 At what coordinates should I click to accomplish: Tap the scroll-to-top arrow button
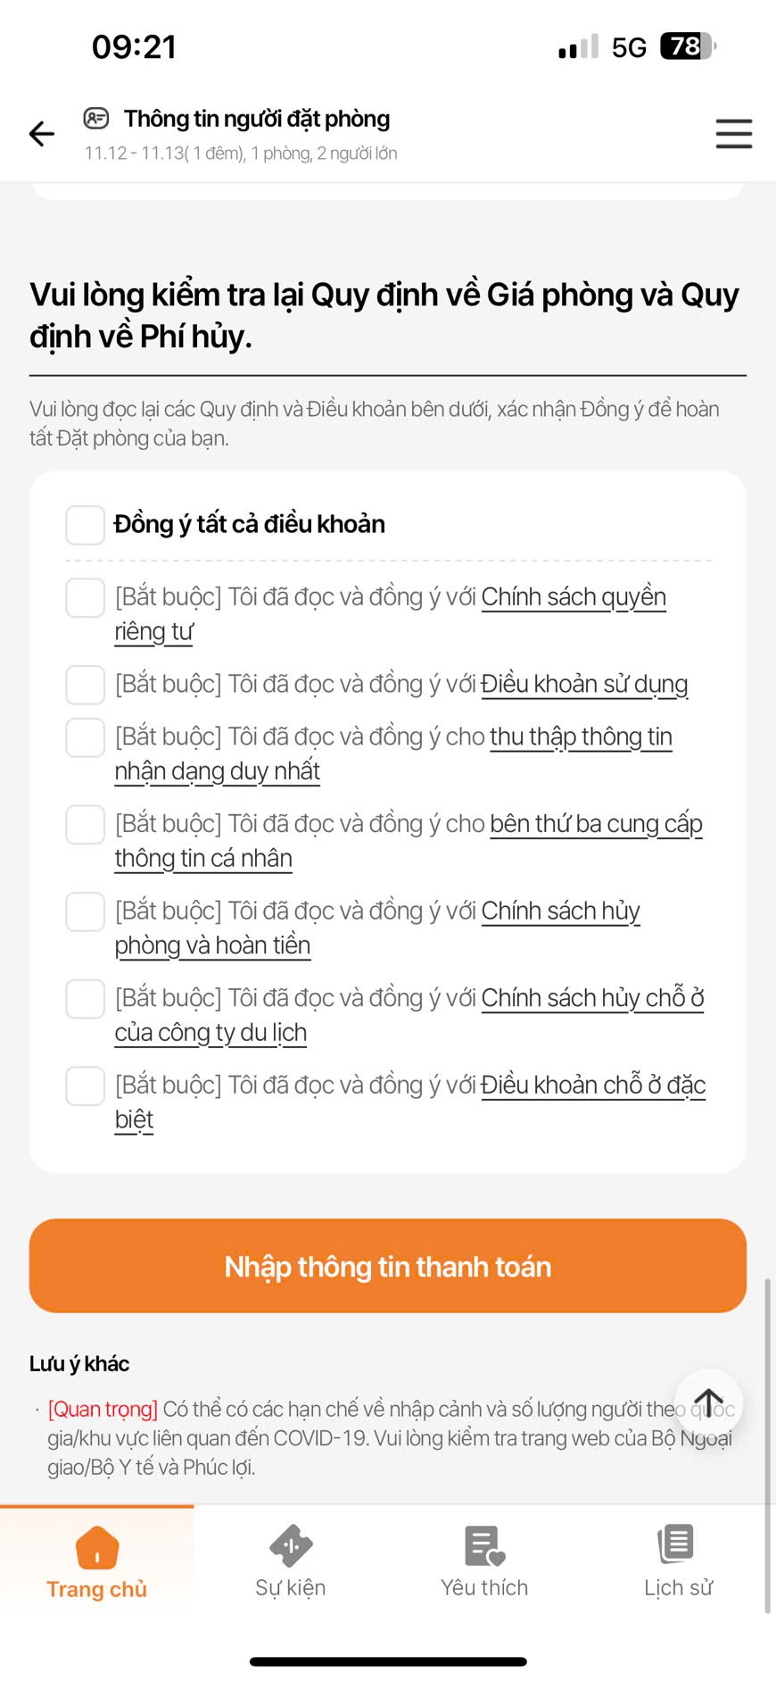coord(708,1403)
